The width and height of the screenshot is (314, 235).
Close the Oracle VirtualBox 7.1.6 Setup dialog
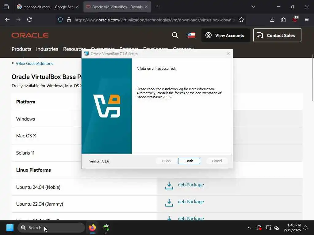[x=228, y=54]
